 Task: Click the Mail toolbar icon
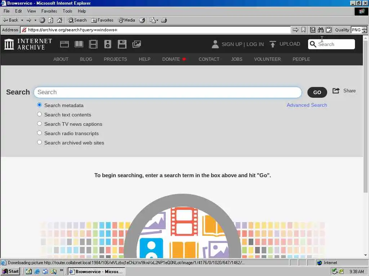pyautogui.click(x=152, y=20)
